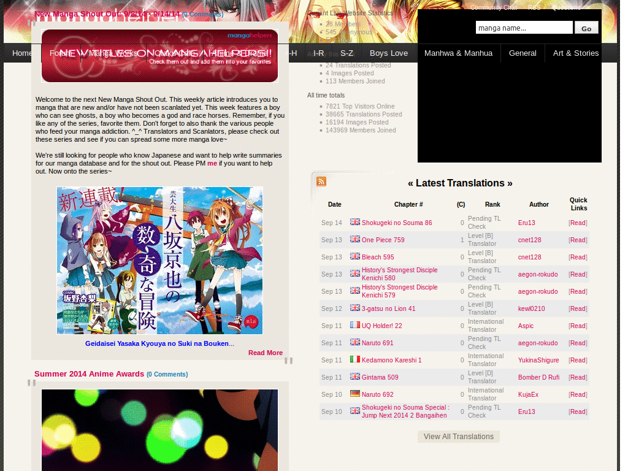
Task: Open History's Strongest Disciple Kenichi 579
Action: point(399,291)
